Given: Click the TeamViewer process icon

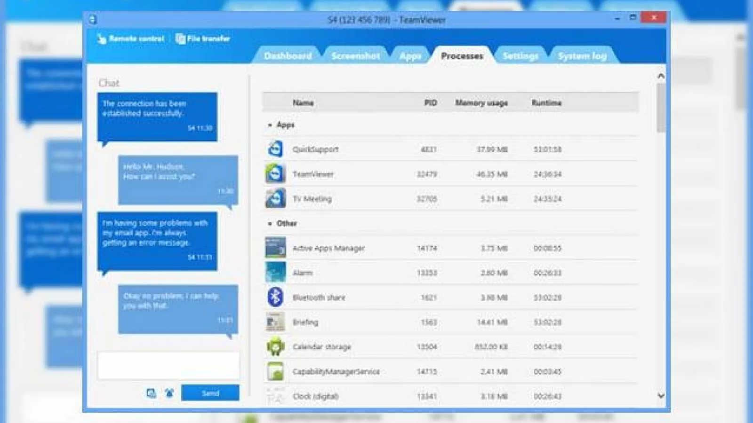Looking at the screenshot, I should (275, 174).
